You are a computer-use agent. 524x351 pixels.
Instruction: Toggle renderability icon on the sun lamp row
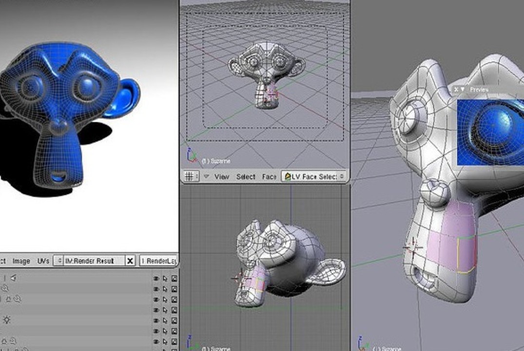(174, 320)
